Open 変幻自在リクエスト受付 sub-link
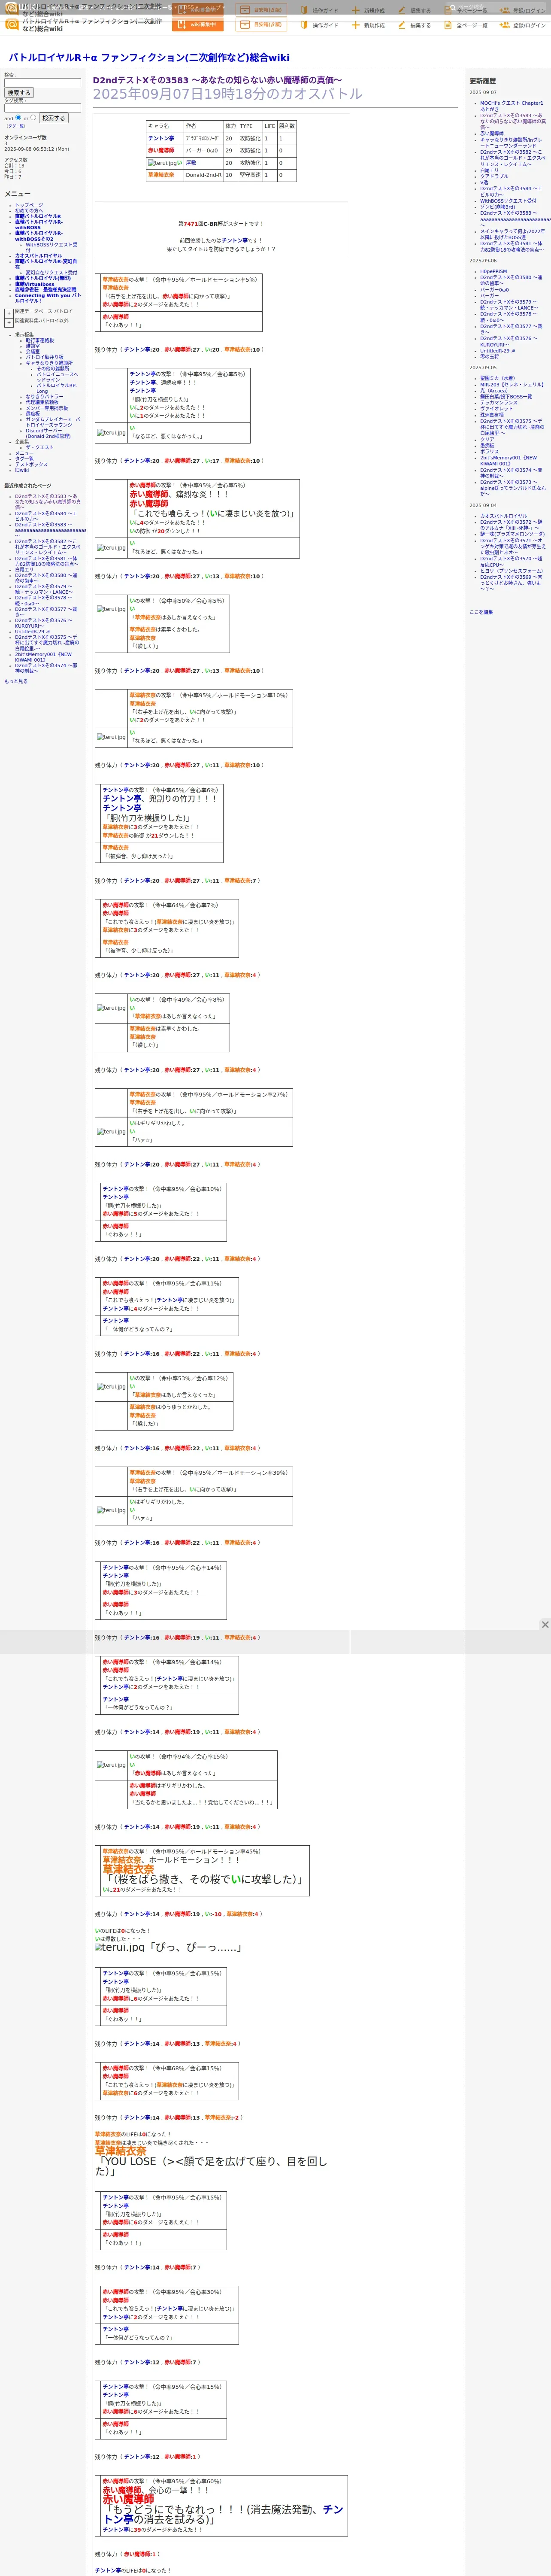Viewport: 551px width, 2576px height. pyautogui.click(x=51, y=272)
